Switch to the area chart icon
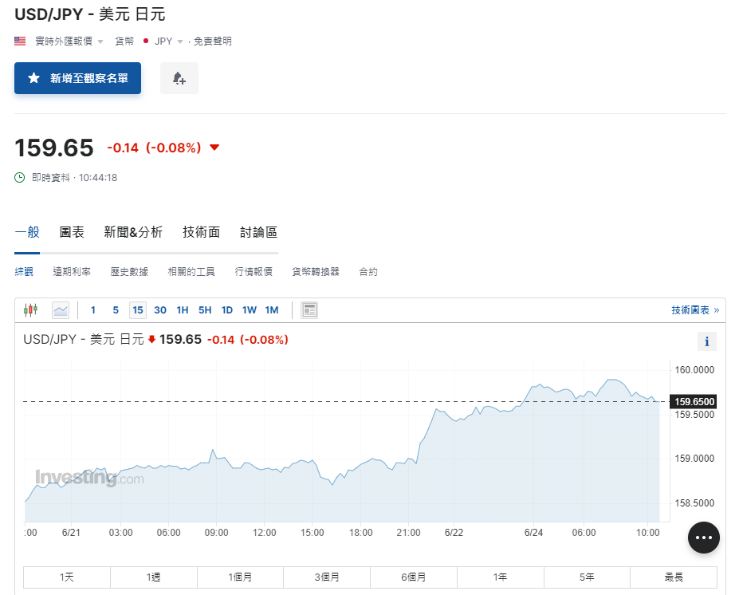743x595 pixels. [61, 309]
